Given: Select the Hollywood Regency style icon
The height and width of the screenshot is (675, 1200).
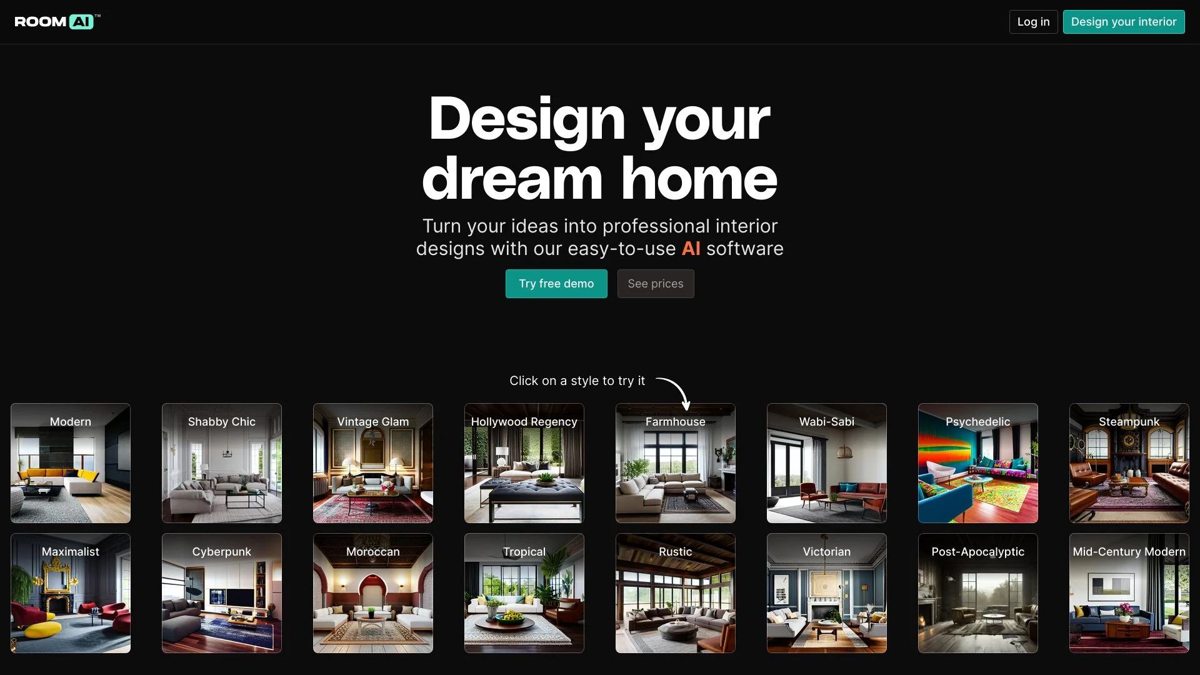Looking at the screenshot, I should (524, 462).
